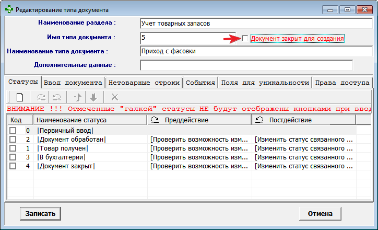Click the new status document icon

(x=20, y=97)
